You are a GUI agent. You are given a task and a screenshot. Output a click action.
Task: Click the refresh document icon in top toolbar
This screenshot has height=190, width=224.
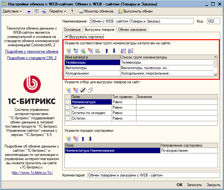37,11
